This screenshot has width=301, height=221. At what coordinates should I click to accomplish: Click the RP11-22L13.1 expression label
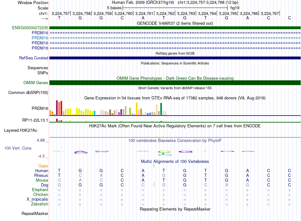[x=35, y=120]
